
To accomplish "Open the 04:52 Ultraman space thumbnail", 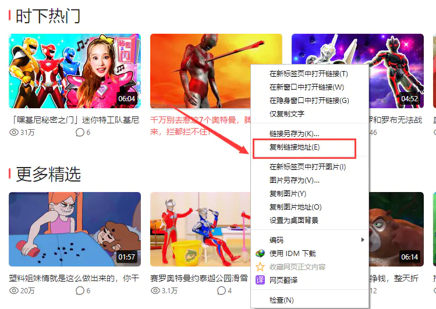I will (x=396, y=71).
